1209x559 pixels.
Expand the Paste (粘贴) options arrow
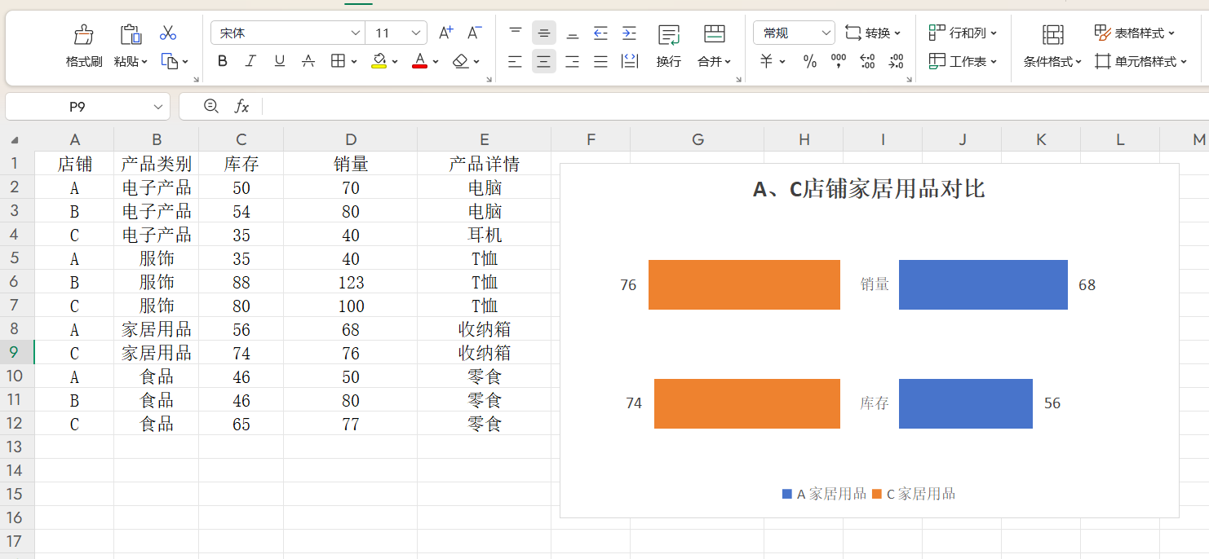tap(144, 62)
